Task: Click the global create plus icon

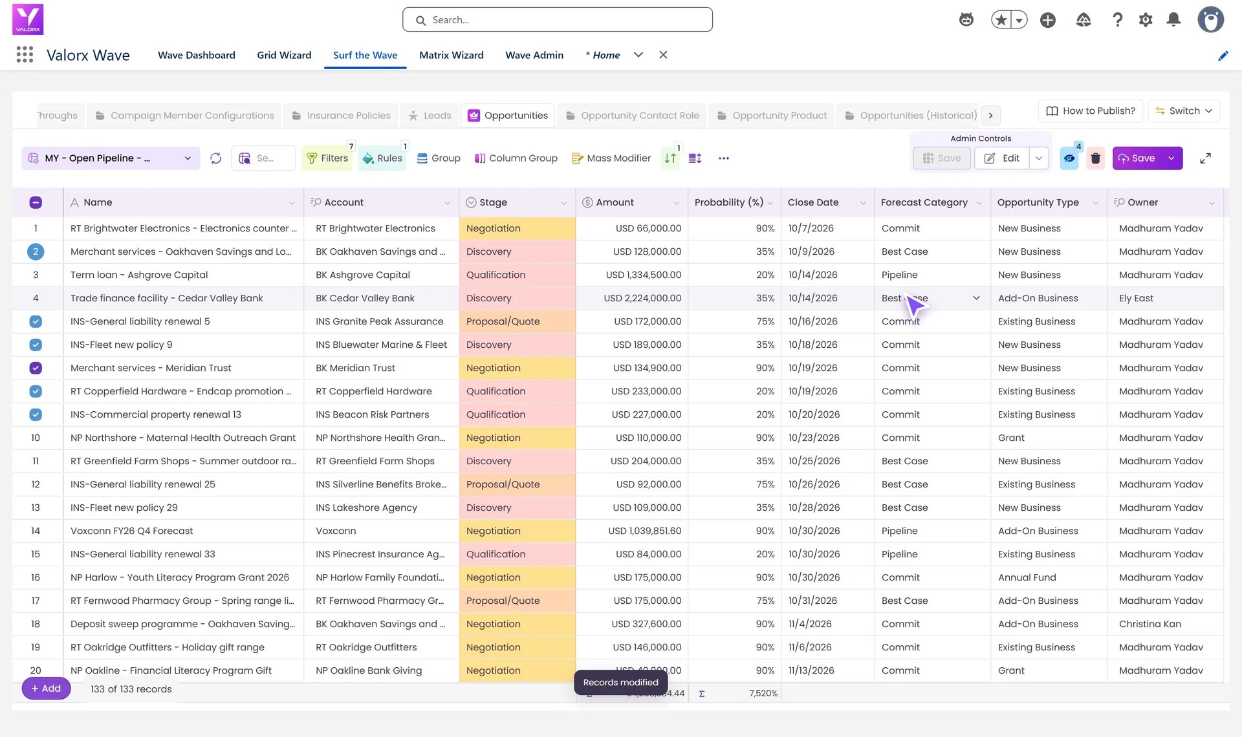Action: click(1048, 20)
